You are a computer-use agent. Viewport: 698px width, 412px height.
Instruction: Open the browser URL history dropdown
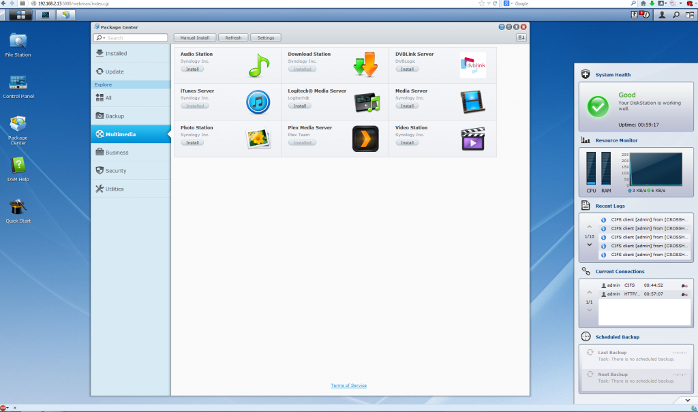(489, 3)
